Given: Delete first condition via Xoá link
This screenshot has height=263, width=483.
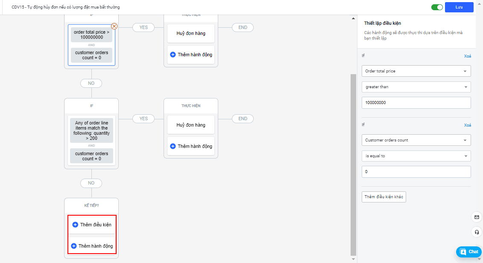Looking at the screenshot, I should pos(467,56).
